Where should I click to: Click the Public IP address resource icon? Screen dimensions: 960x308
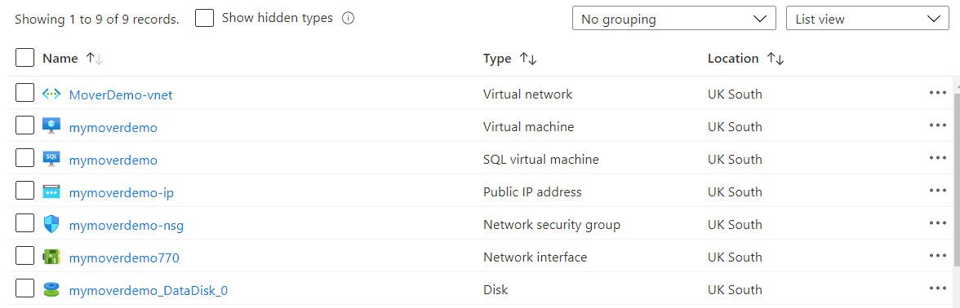coord(51,191)
